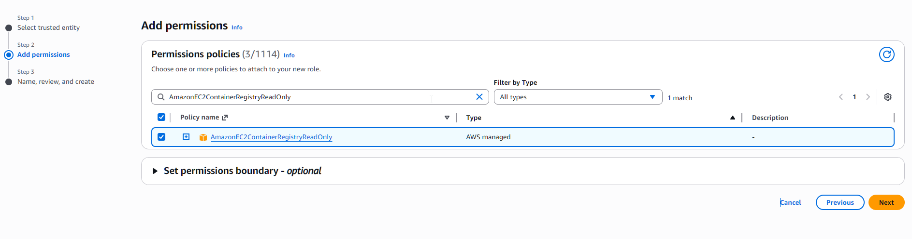The width and height of the screenshot is (912, 239).
Task: Sort by the Type column arrow
Action: (x=732, y=118)
